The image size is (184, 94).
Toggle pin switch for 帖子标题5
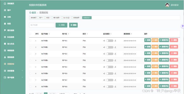click(x=110, y=67)
